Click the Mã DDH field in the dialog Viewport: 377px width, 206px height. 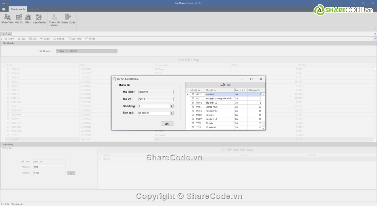(156, 92)
